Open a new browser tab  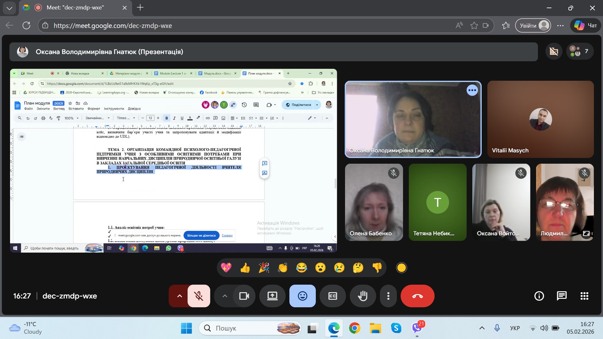pyautogui.click(x=140, y=8)
